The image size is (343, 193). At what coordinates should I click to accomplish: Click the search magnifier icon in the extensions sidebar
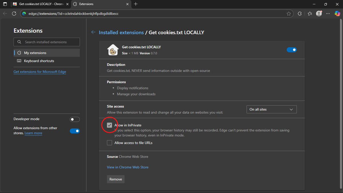point(19,42)
